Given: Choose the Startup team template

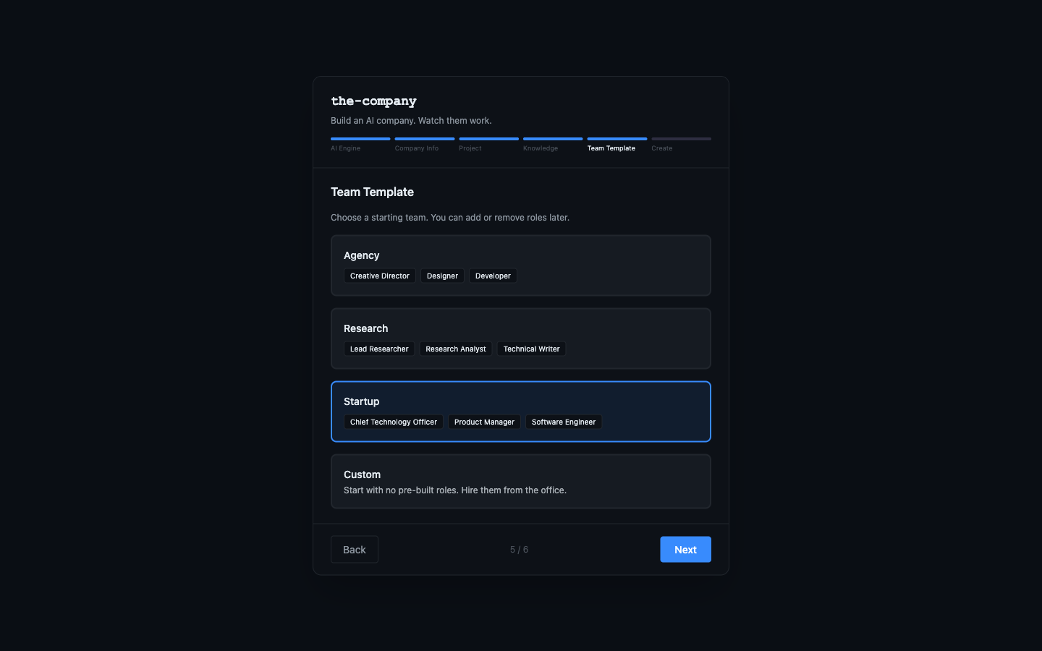Looking at the screenshot, I should coord(520,412).
